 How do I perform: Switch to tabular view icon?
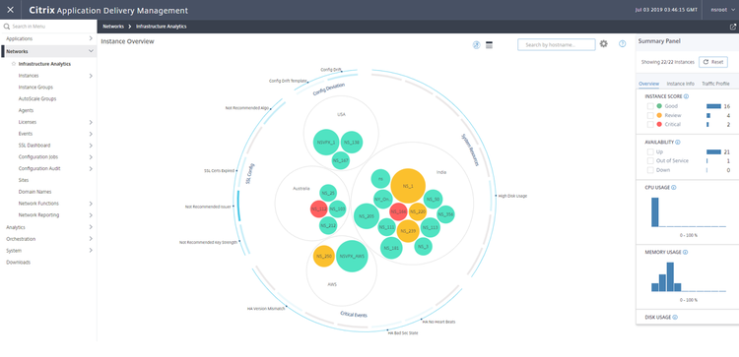coord(489,44)
